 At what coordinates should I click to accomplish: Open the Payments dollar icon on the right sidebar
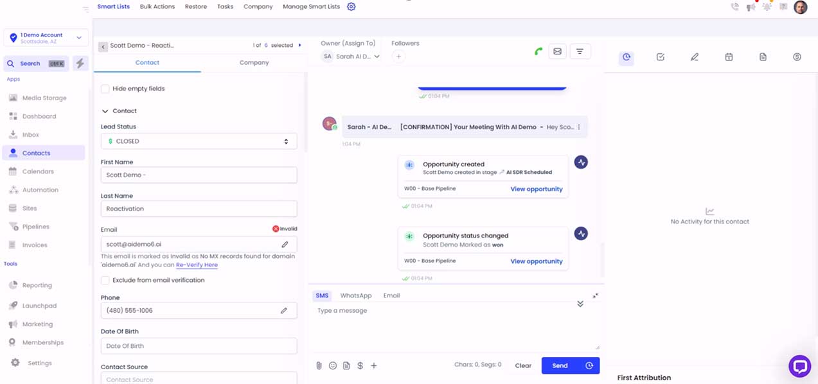click(x=797, y=57)
